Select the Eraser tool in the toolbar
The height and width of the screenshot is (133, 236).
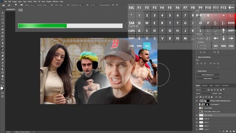pyautogui.click(x=3, y=50)
